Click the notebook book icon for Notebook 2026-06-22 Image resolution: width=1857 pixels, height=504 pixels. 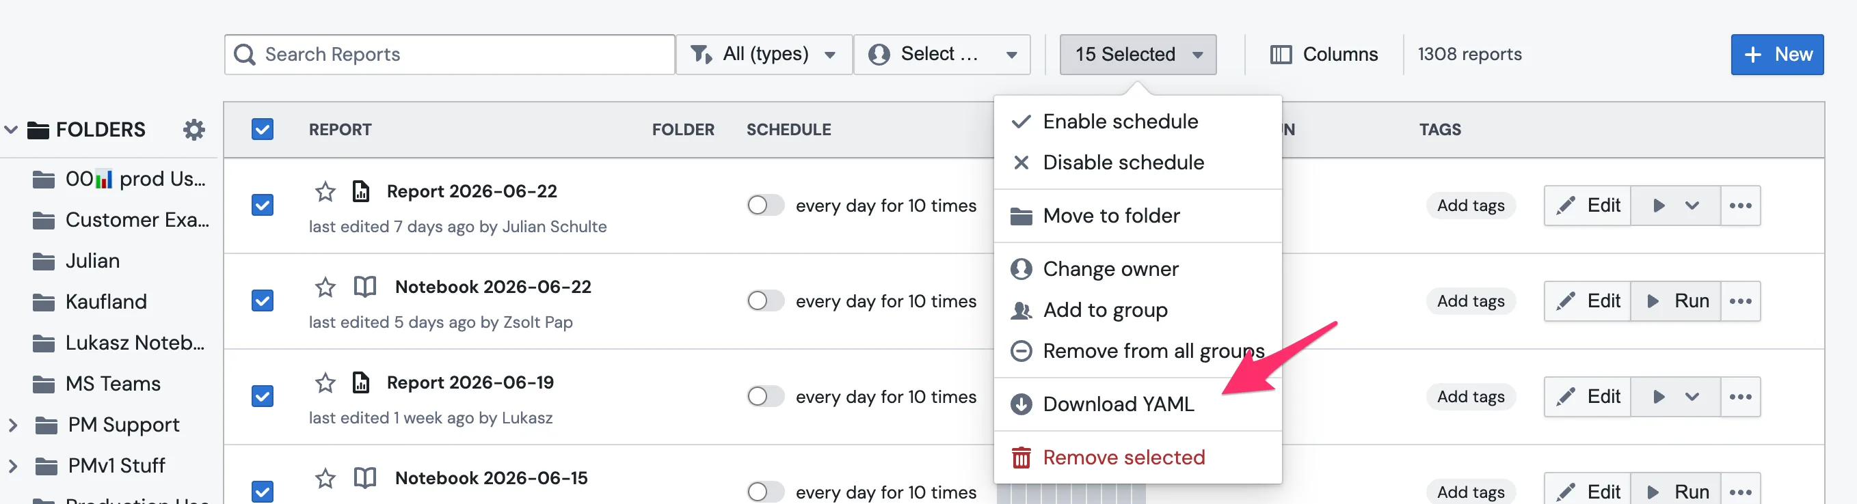(365, 288)
